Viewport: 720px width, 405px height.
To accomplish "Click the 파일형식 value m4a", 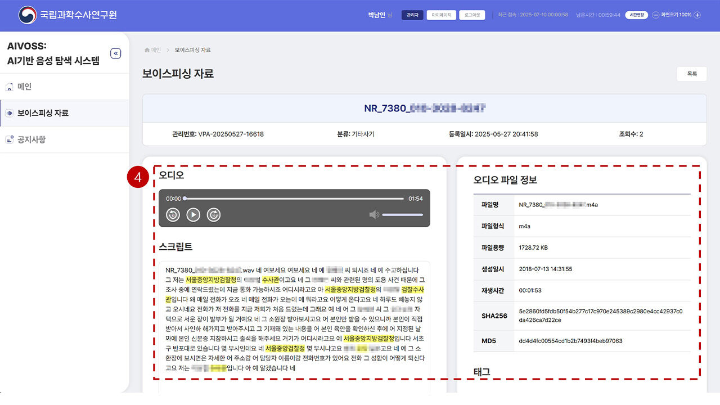I will [525, 226].
